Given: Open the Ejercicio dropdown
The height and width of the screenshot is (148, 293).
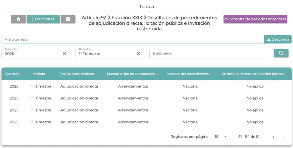Looking at the screenshot, I should coord(31,54).
